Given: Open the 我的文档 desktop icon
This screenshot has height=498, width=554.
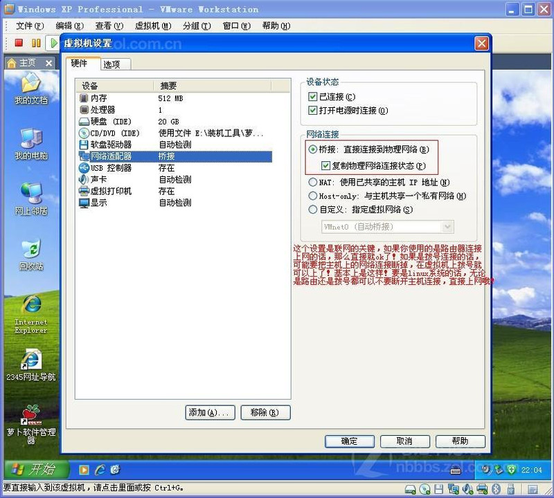Looking at the screenshot, I should [31, 86].
